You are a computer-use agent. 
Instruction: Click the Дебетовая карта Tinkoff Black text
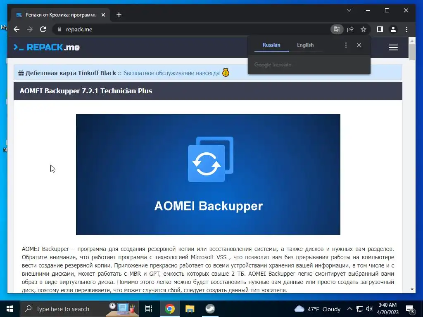pyautogui.click(x=71, y=73)
